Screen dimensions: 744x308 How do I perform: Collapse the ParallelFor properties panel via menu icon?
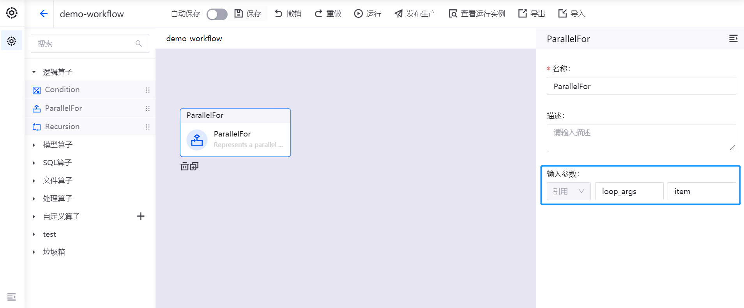coord(733,38)
